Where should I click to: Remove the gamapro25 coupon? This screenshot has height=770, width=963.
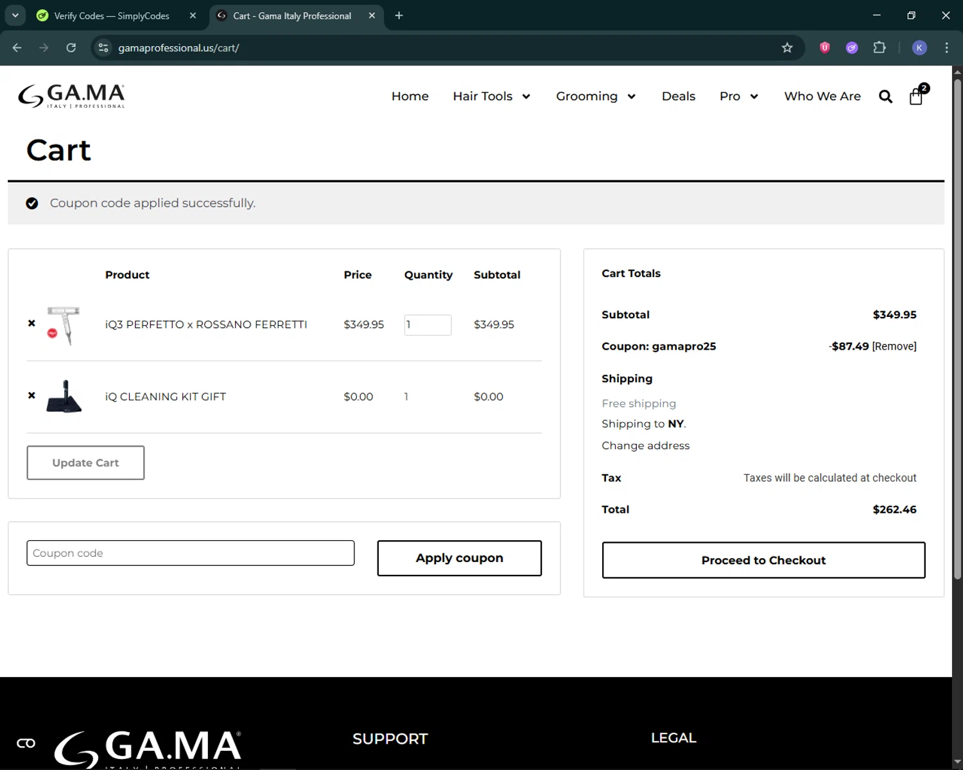pos(894,346)
